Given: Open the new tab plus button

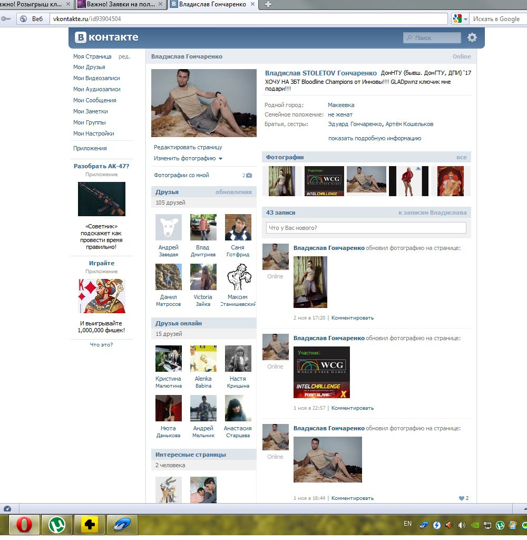Looking at the screenshot, I should click(x=268, y=5).
